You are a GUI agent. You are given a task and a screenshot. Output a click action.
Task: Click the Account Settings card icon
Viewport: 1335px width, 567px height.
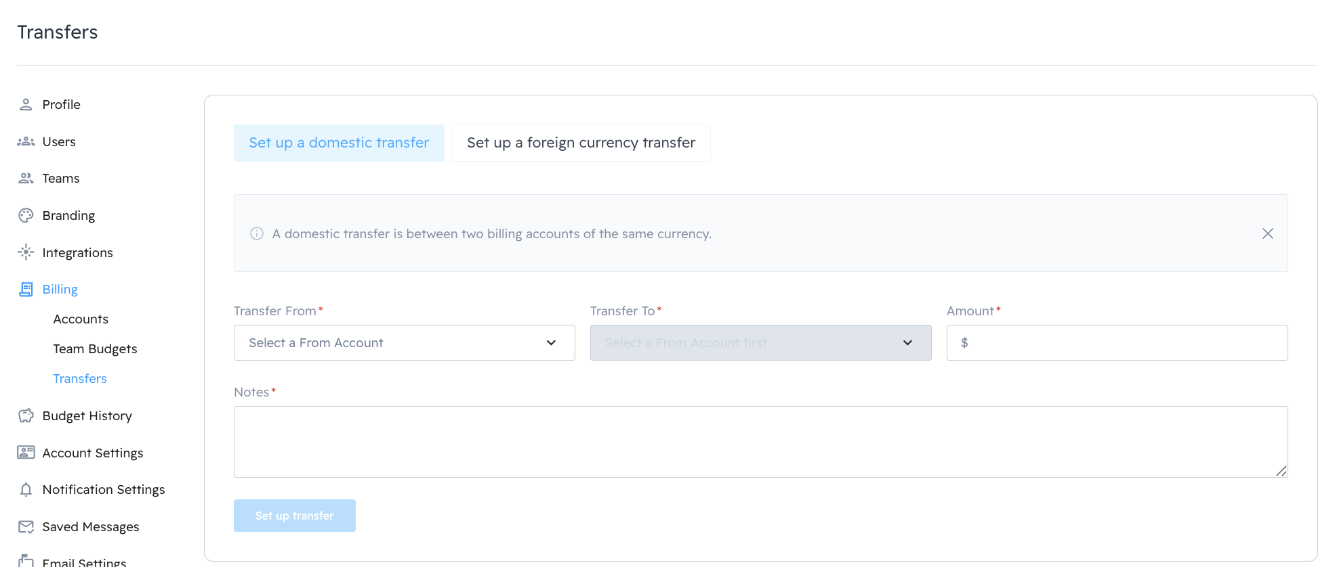[26, 453]
